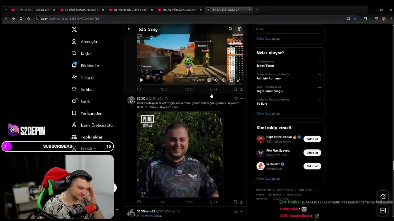Bookmark the post with 25 likes
This screenshot has width=394, height=221.
[x=235, y=89]
